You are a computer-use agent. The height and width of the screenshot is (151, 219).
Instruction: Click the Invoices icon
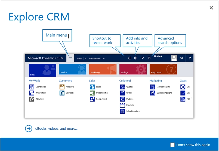122,99
